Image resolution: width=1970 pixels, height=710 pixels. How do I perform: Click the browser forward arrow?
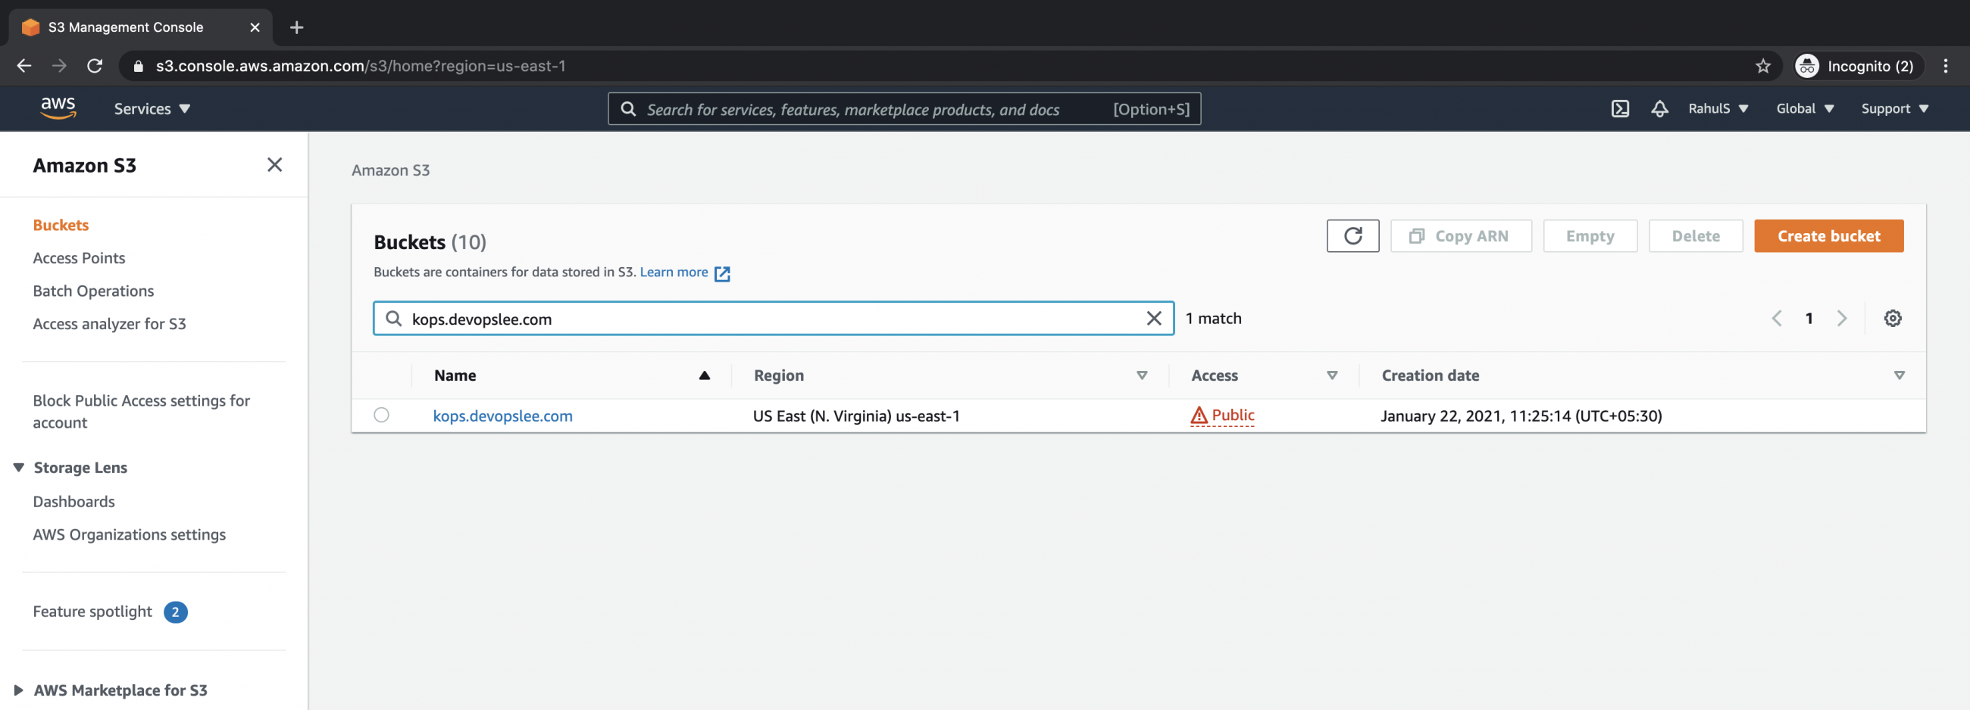59,66
